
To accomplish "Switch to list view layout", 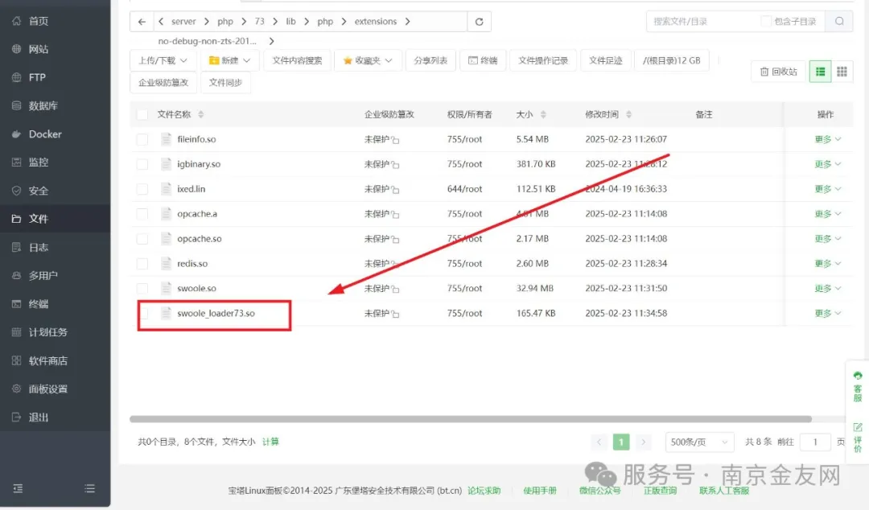I will click(820, 72).
